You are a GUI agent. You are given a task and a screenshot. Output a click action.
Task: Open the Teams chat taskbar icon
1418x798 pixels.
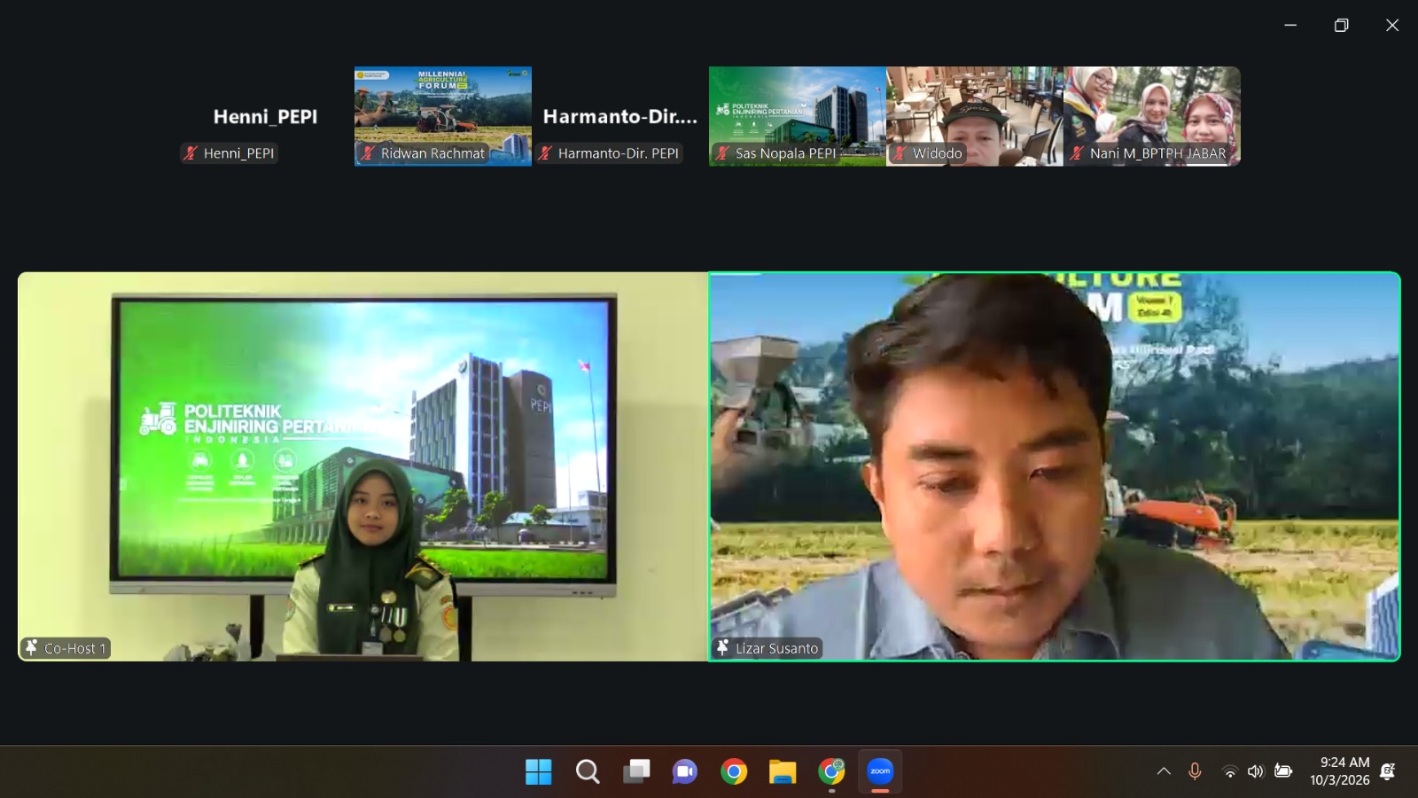[x=684, y=771]
